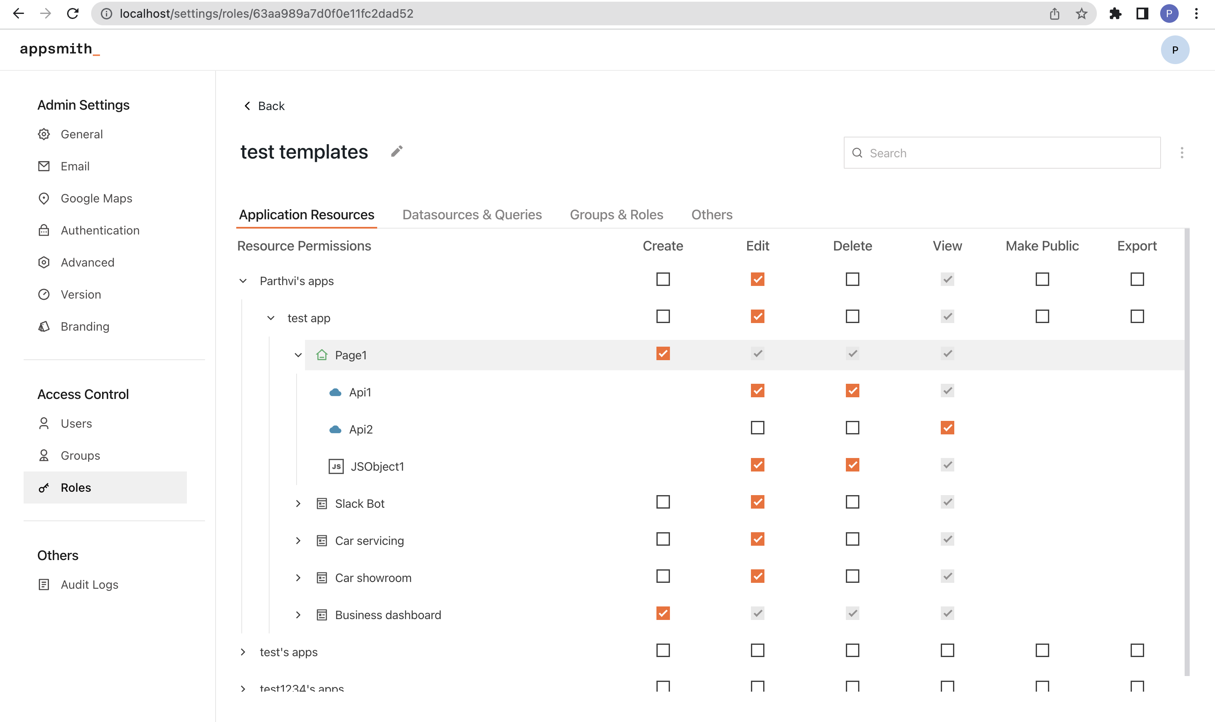Expand the Slack Bot page row
Screen dimensions: 1215x722
(x=298, y=504)
